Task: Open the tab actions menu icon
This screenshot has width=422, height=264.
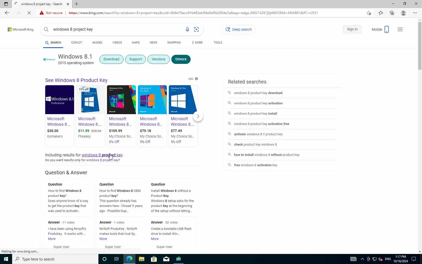Action: (6, 4)
